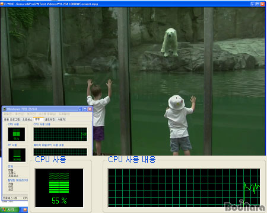Screen dimensions: 267x213
Task: Maximize the Windows Task Manager window
Action: point(85,109)
